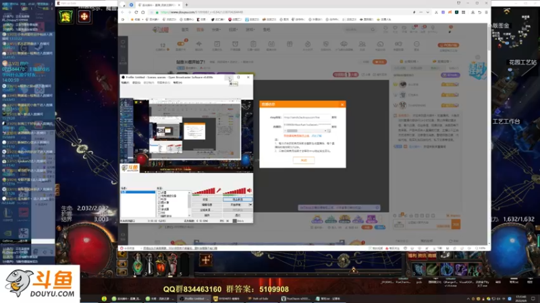Screen dimensions: 540x303
Task: Click the Douyu chat message input box
Action: coord(427,224)
